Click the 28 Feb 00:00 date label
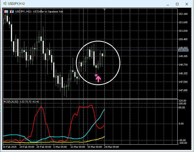Viewport: 194px width, 152px height. point(44,147)
